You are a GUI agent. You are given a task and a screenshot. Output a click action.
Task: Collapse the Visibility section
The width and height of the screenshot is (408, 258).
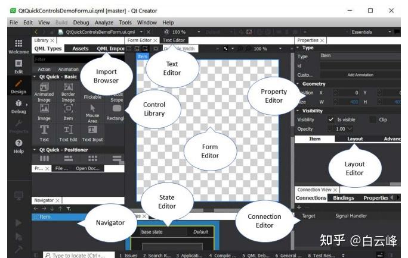pos(298,111)
